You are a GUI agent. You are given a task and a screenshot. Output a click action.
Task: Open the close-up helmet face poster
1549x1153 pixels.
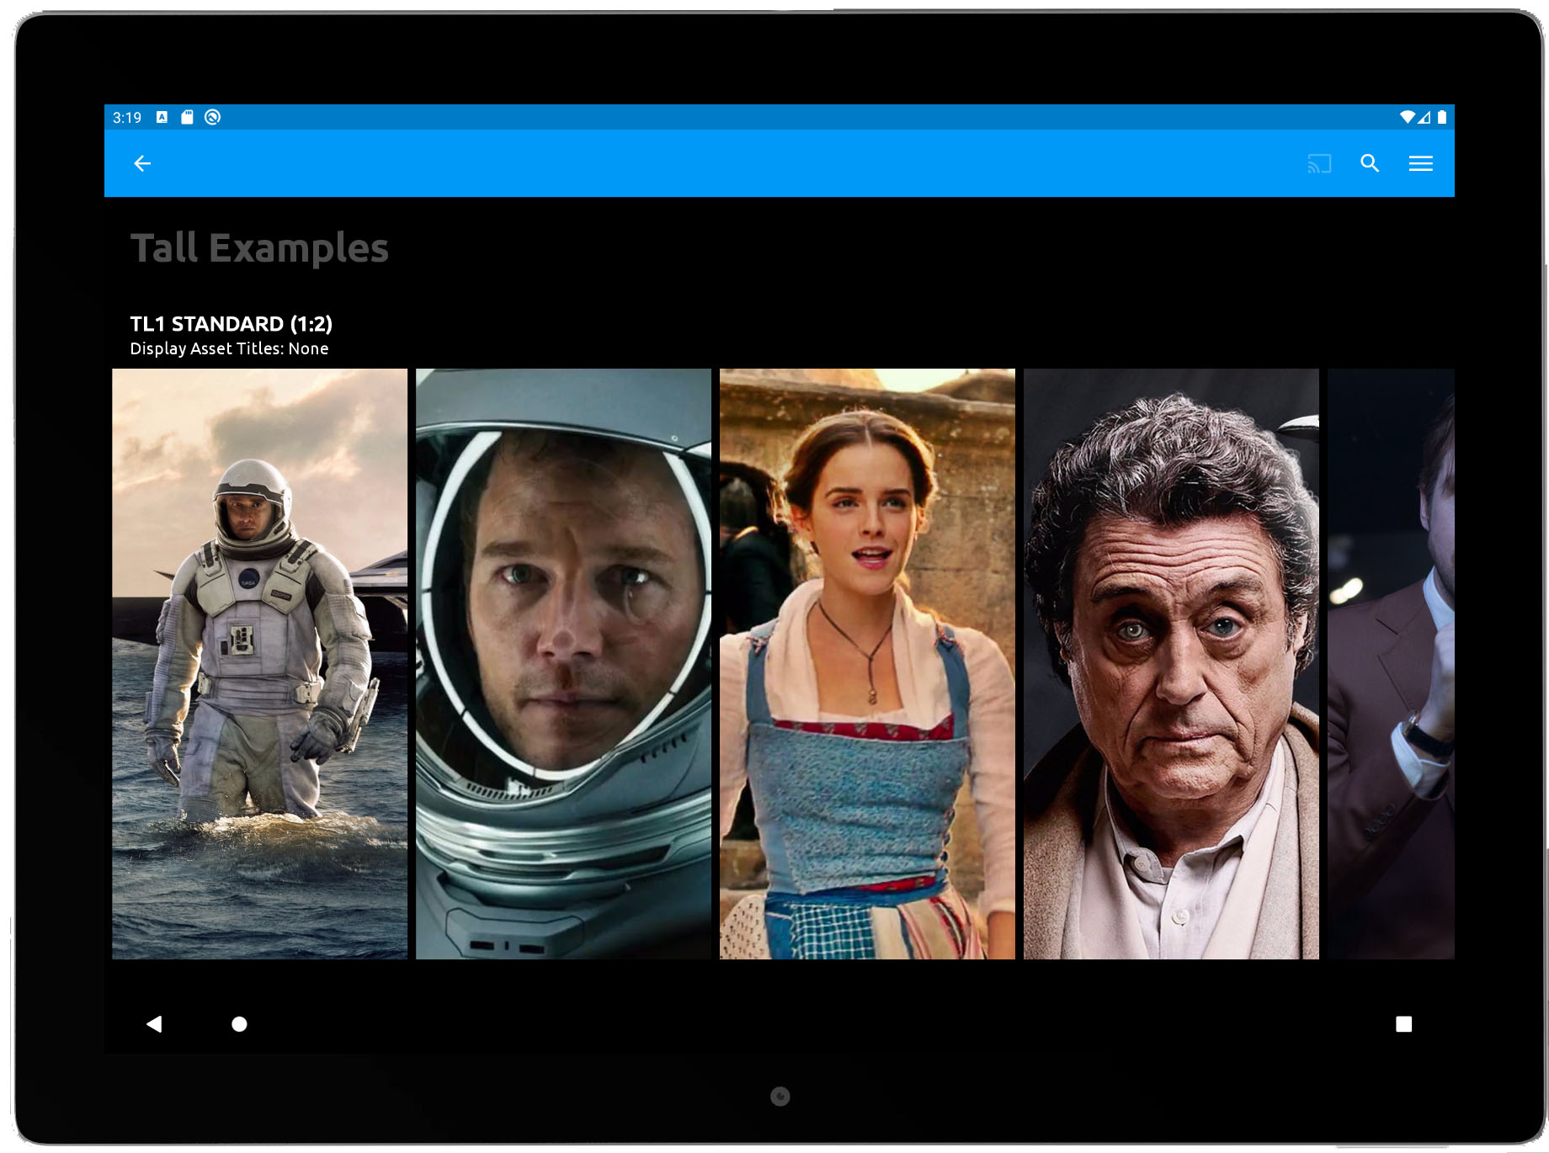point(563,663)
